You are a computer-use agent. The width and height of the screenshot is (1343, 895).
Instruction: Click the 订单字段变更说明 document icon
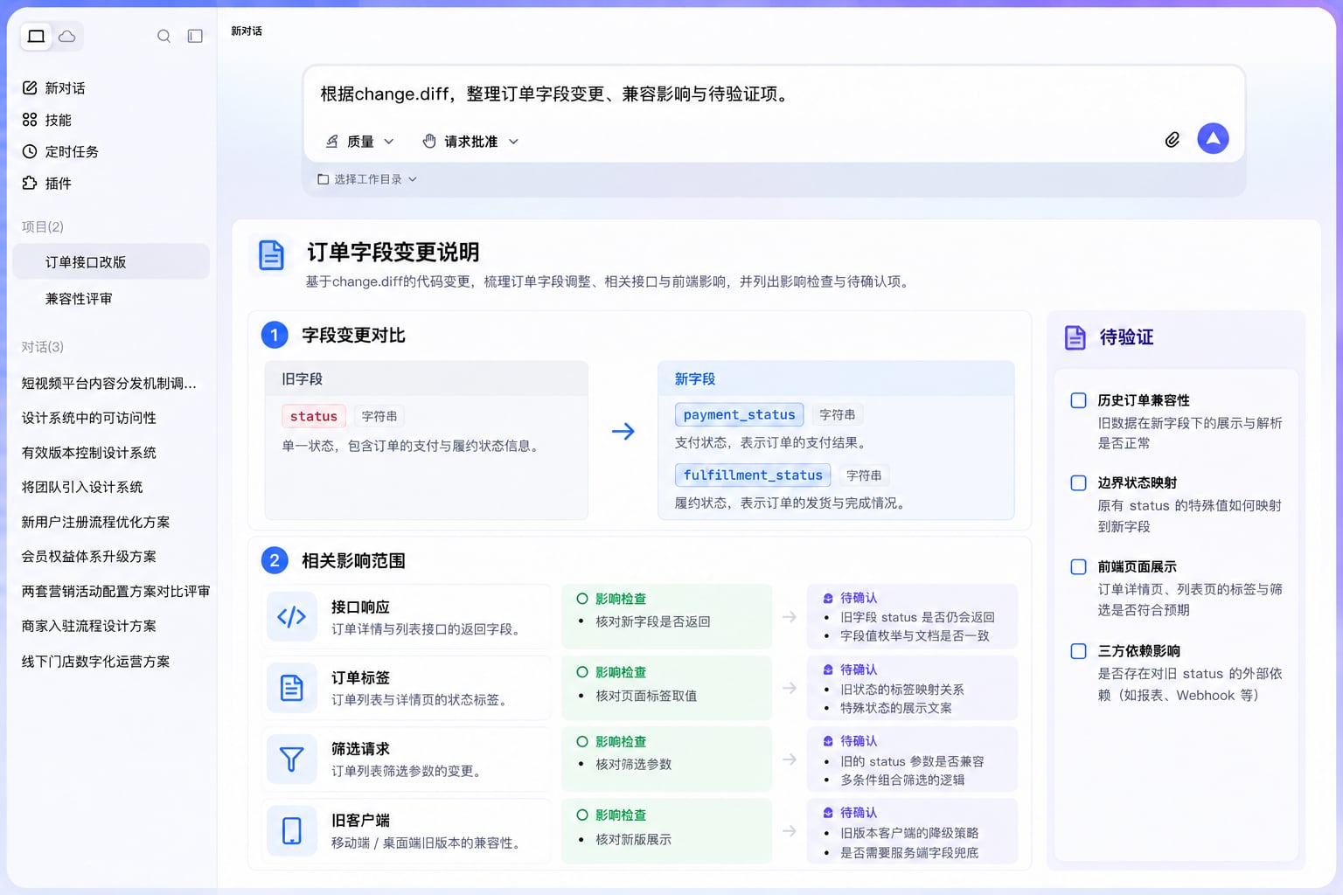tap(271, 255)
